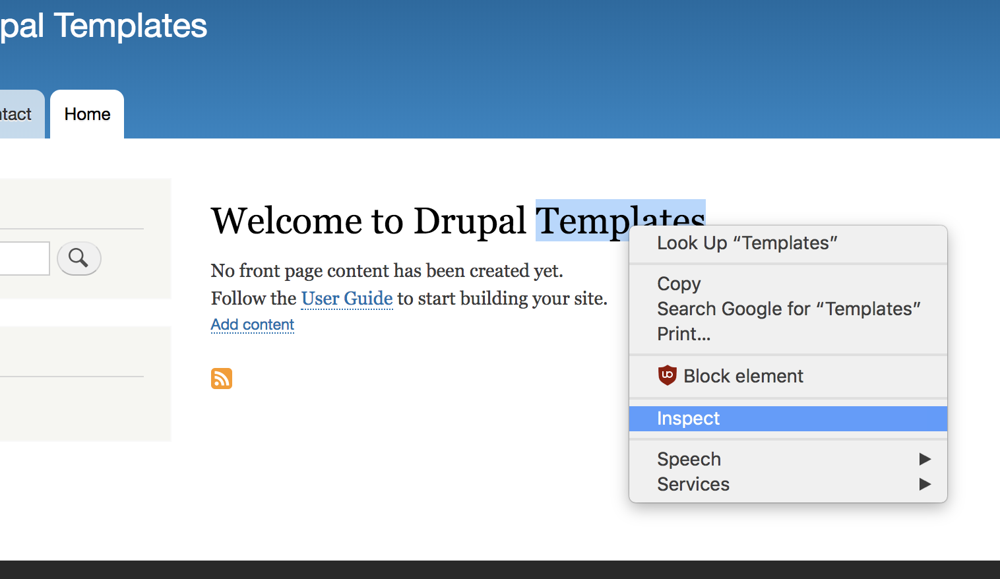The height and width of the screenshot is (579, 1000).
Task: Click the Add content link
Action: click(x=253, y=324)
